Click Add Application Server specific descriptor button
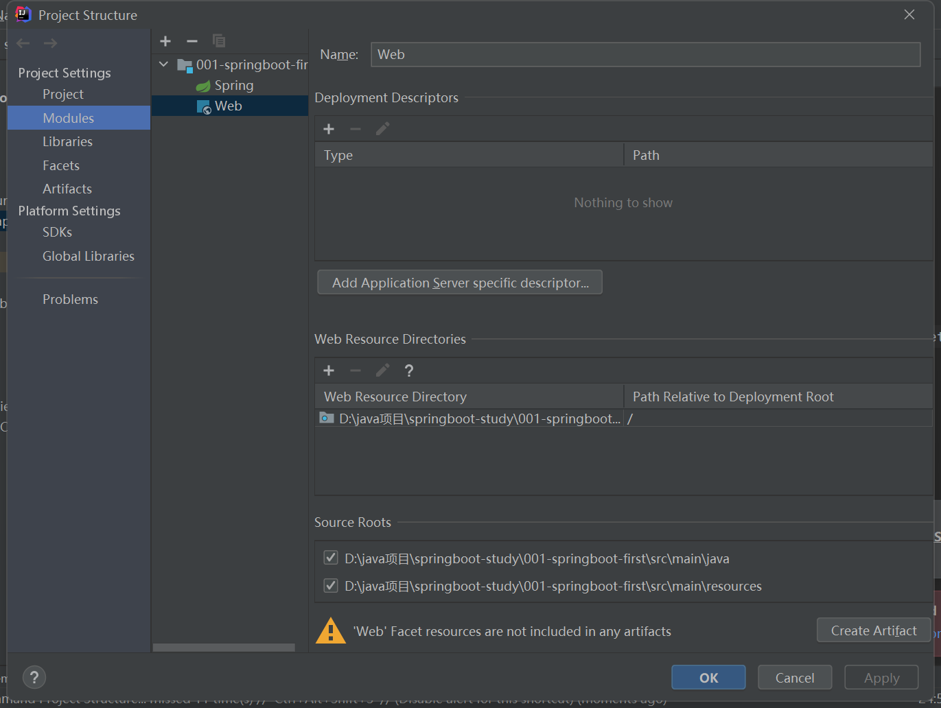The height and width of the screenshot is (708, 941). pyautogui.click(x=460, y=283)
